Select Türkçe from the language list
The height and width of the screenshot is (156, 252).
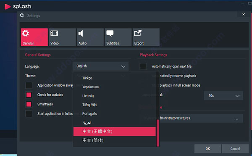coord(115,78)
